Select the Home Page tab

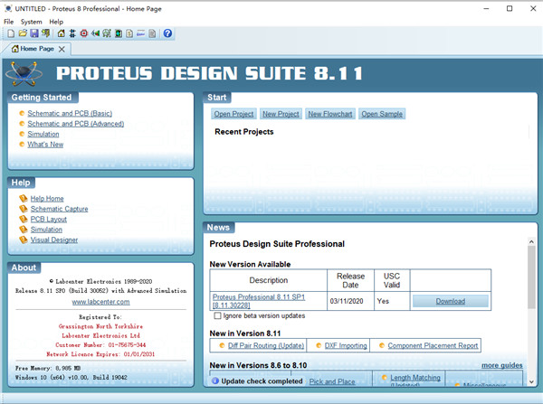coord(36,49)
